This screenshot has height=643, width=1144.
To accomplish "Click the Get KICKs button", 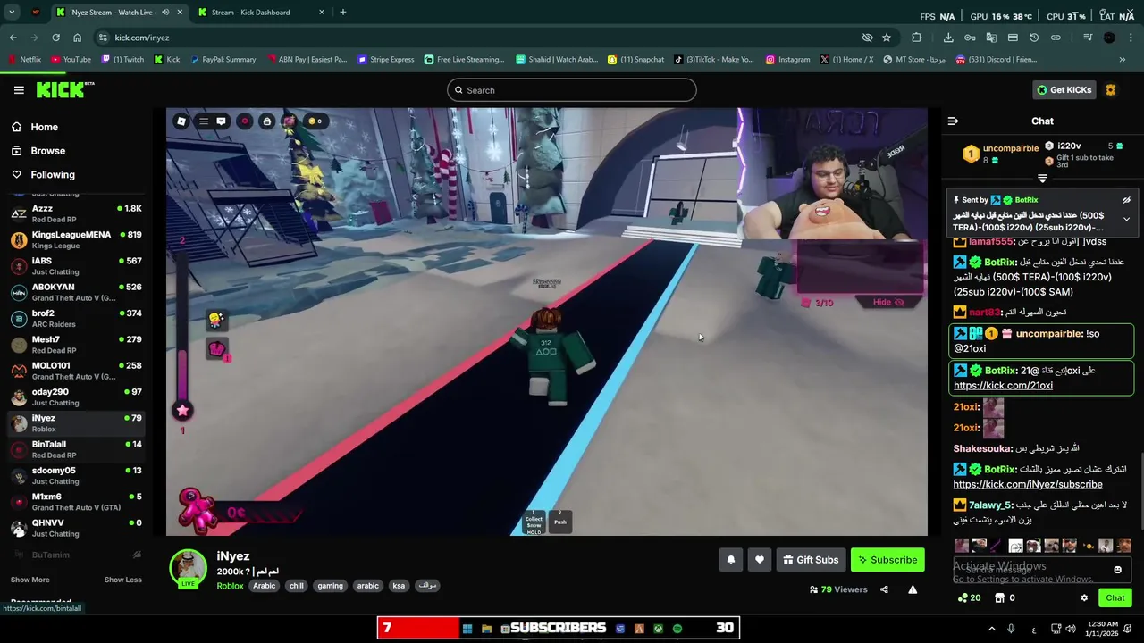I will click(x=1064, y=90).
